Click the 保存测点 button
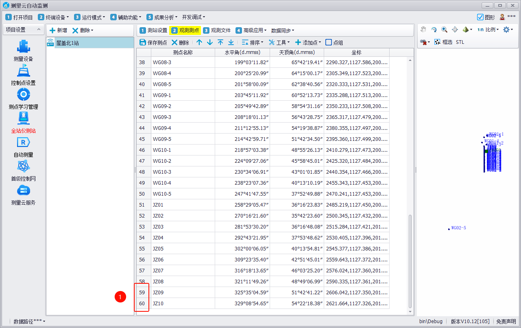The image size is (521, 328). click(153, 43)
